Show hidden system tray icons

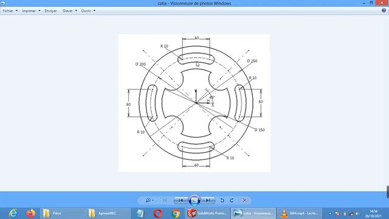click(x=330, y=214)
